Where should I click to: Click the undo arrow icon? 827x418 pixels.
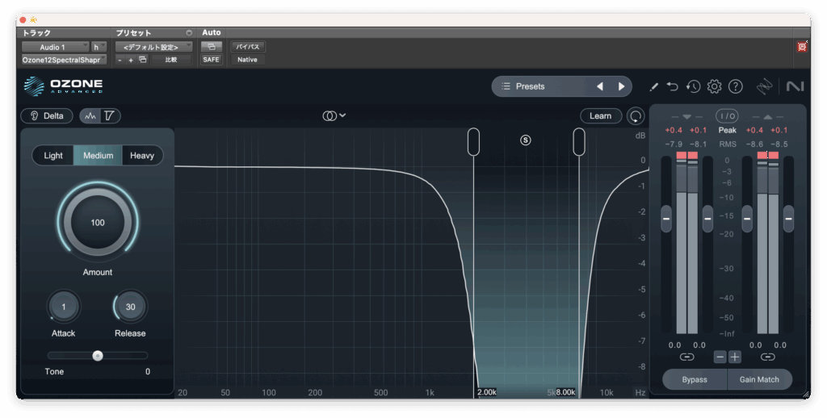point(673,86)
